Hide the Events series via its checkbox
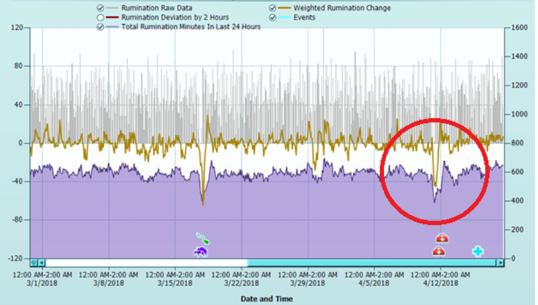The width and height of the screenshot is (538, 305). pyautogui.click(x=273, y=18)
